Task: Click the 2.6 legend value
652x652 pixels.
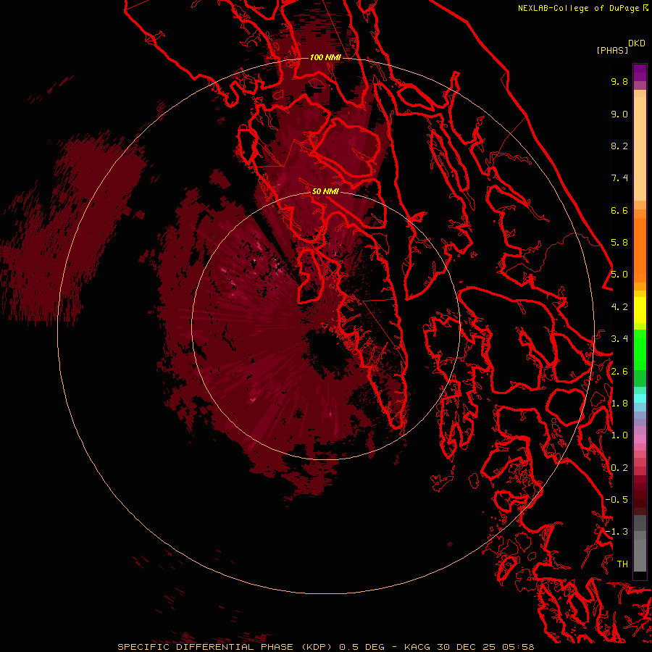Action: (x=619, y=372)
